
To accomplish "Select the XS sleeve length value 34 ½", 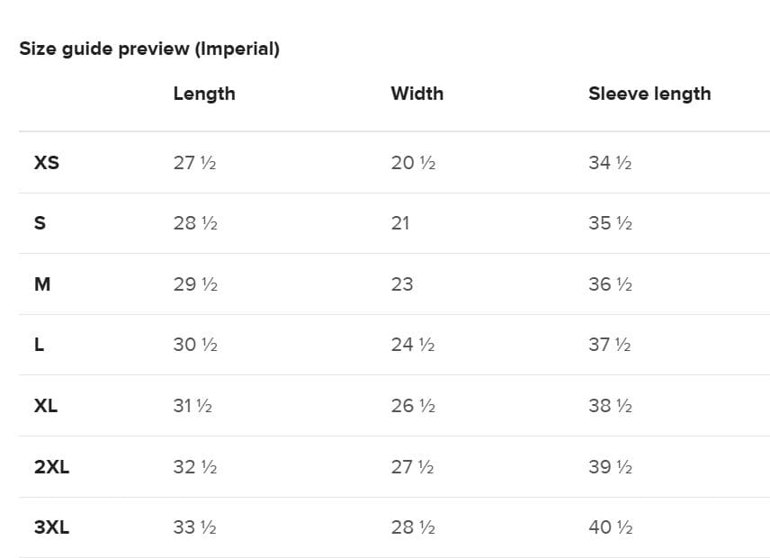I will pyautogui.click(x=610, y=163).
